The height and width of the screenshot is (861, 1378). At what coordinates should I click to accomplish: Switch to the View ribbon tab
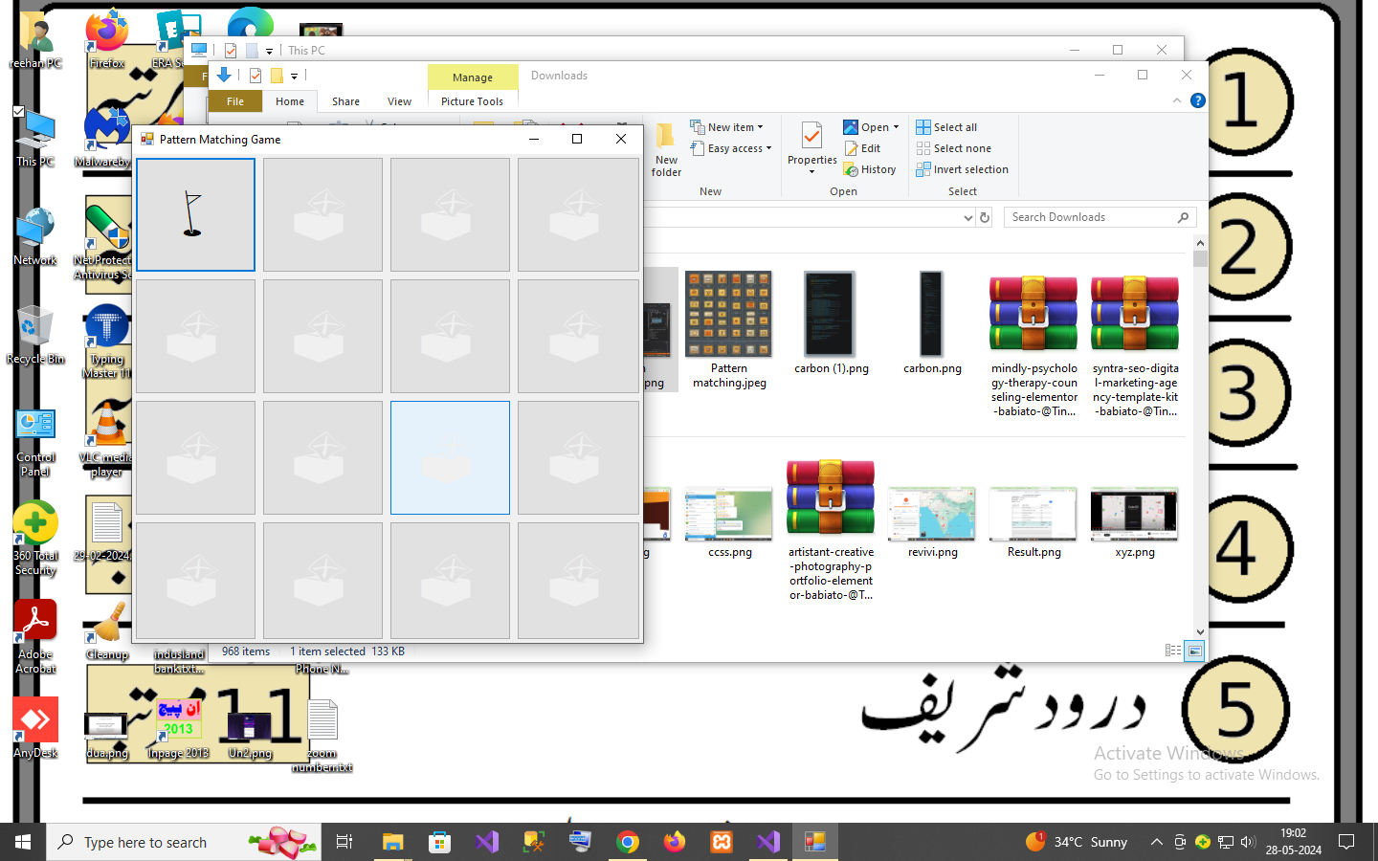[399, 101]
